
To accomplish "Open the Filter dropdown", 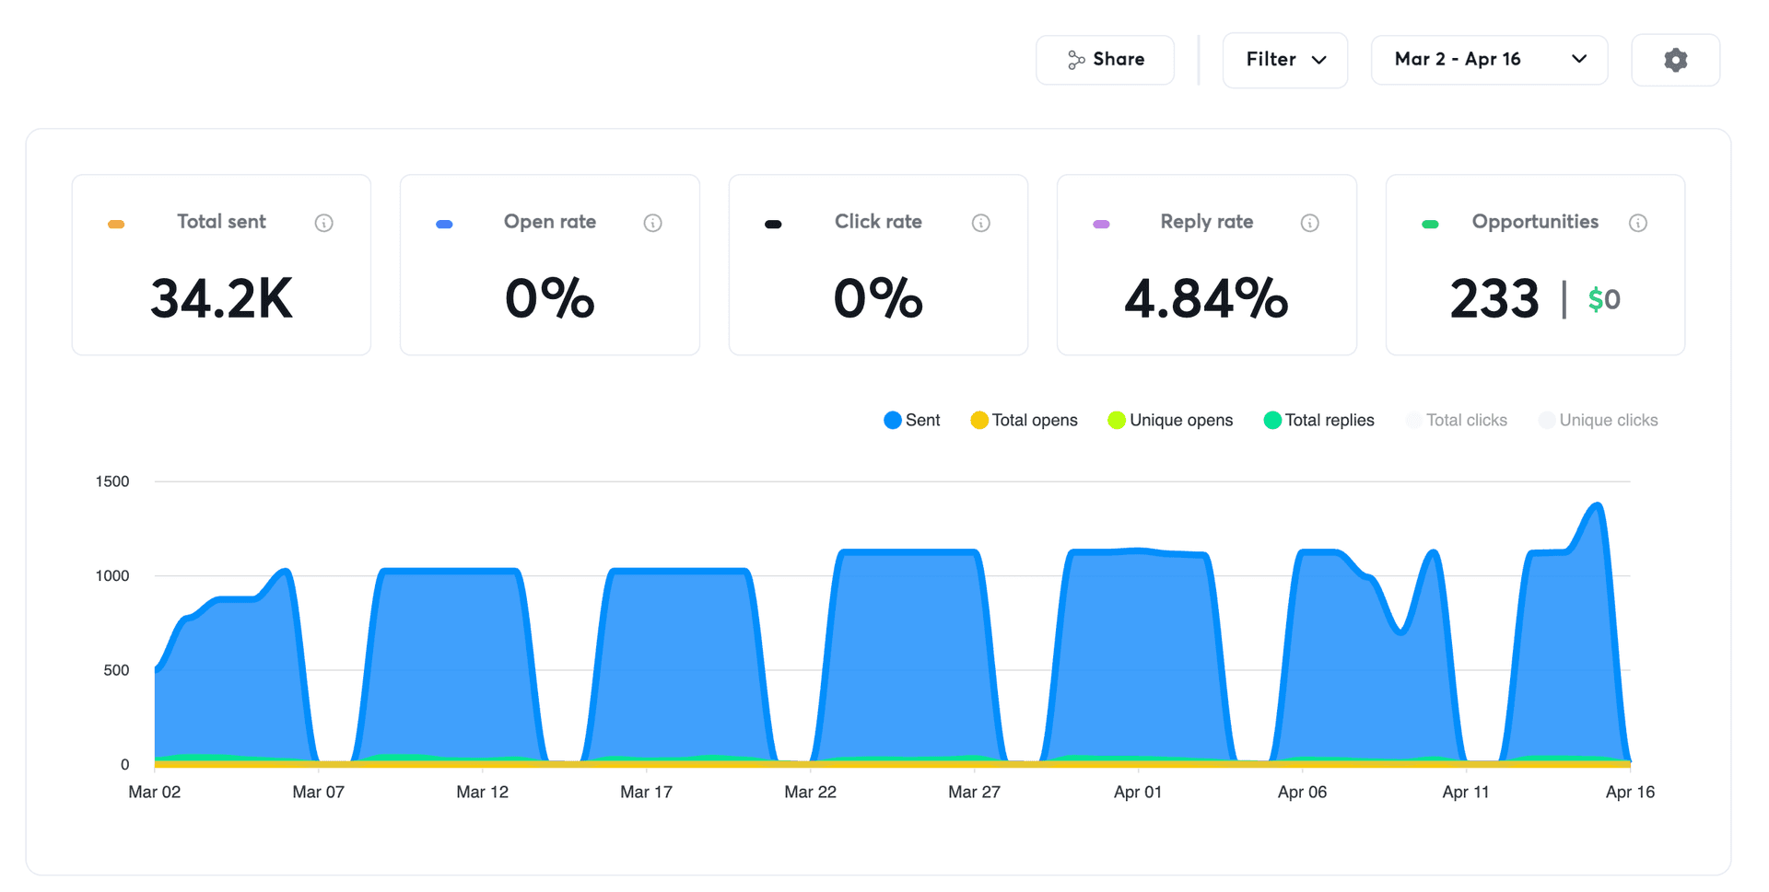I will coord(1284,60).
